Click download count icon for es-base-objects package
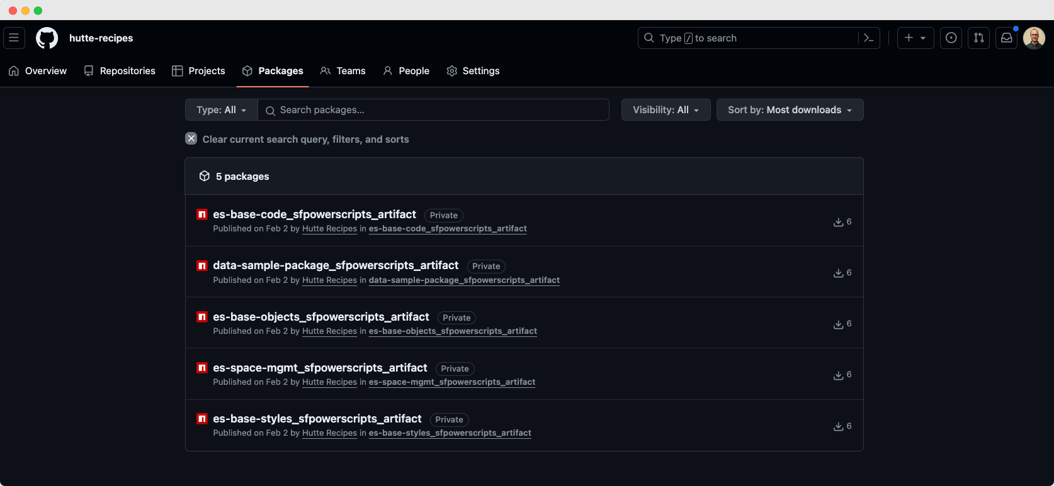This screenshot has width=1054, height=486. pyautogui.click(x=839, y=324)
